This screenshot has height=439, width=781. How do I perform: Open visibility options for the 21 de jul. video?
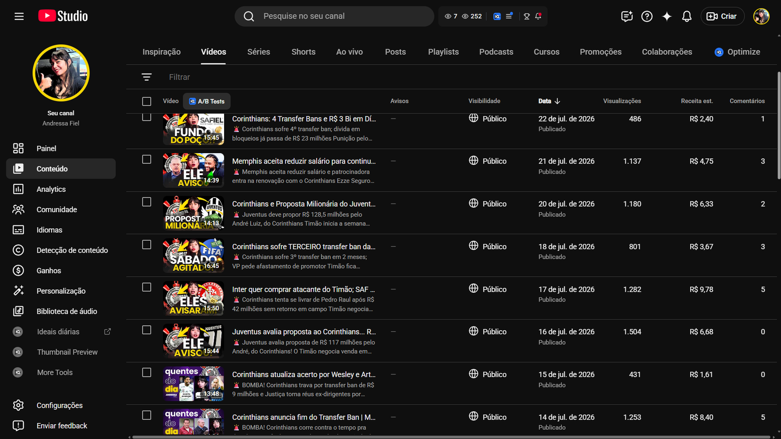[488, 161]
